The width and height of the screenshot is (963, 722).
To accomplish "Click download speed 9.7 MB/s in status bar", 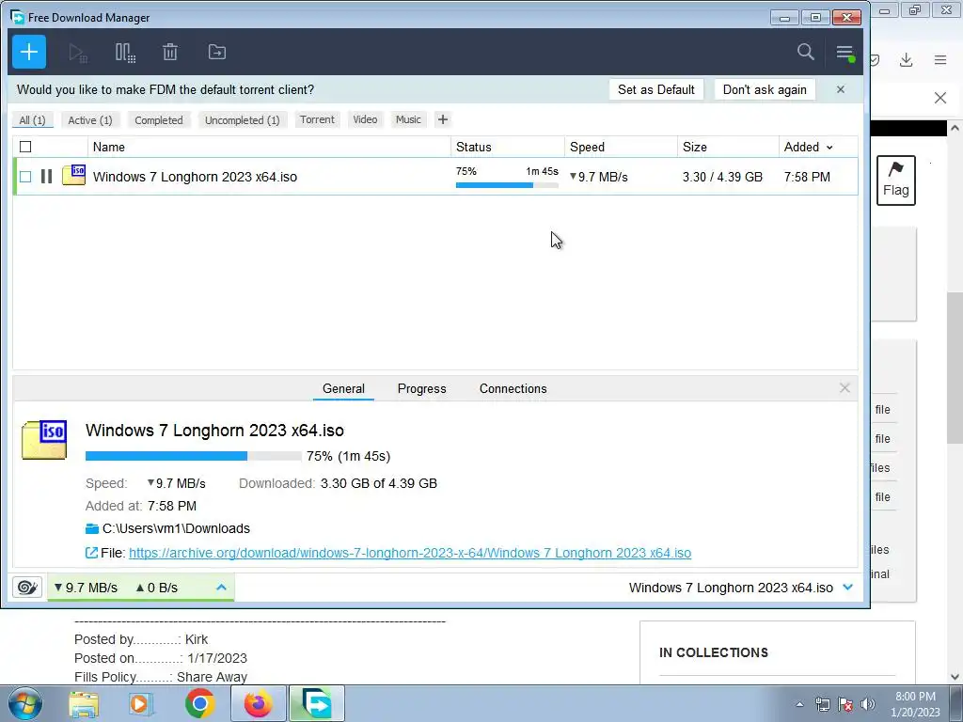I will point(86,588).
